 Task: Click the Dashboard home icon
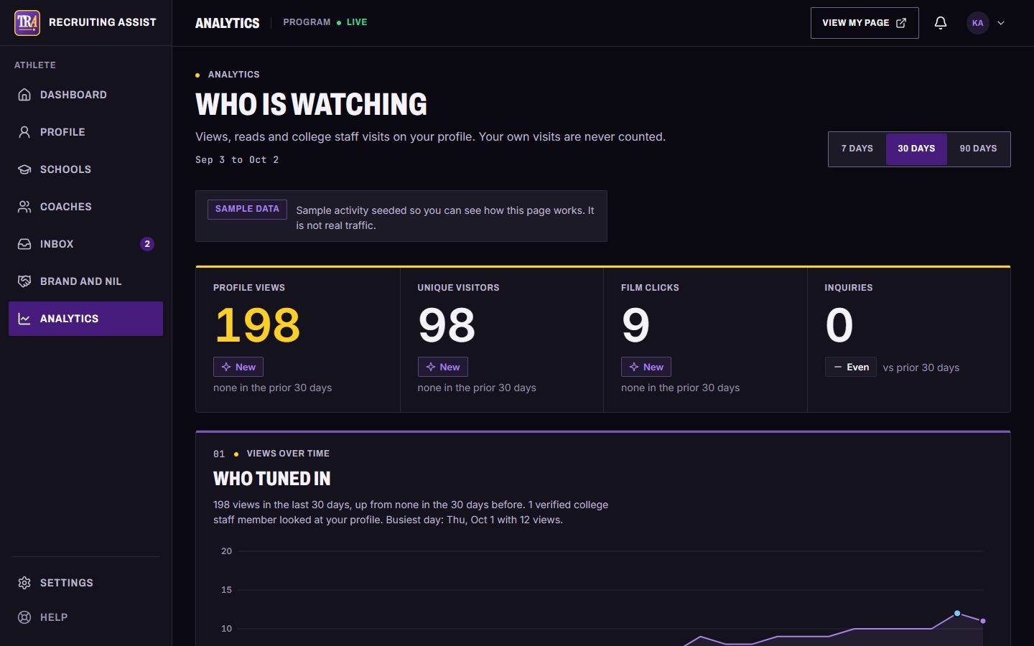pyautogui.click(x=24, y=95)
